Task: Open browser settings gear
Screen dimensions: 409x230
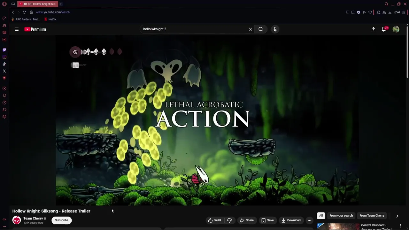Action: pos(4,117)
